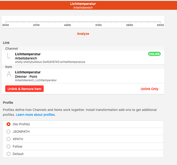
Task: Click the channel L avatar icon
Action: coord(9,56)
